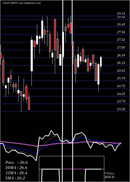Click the 27.05 price axis label
The image size is (130, 182).
pos(121,48)
